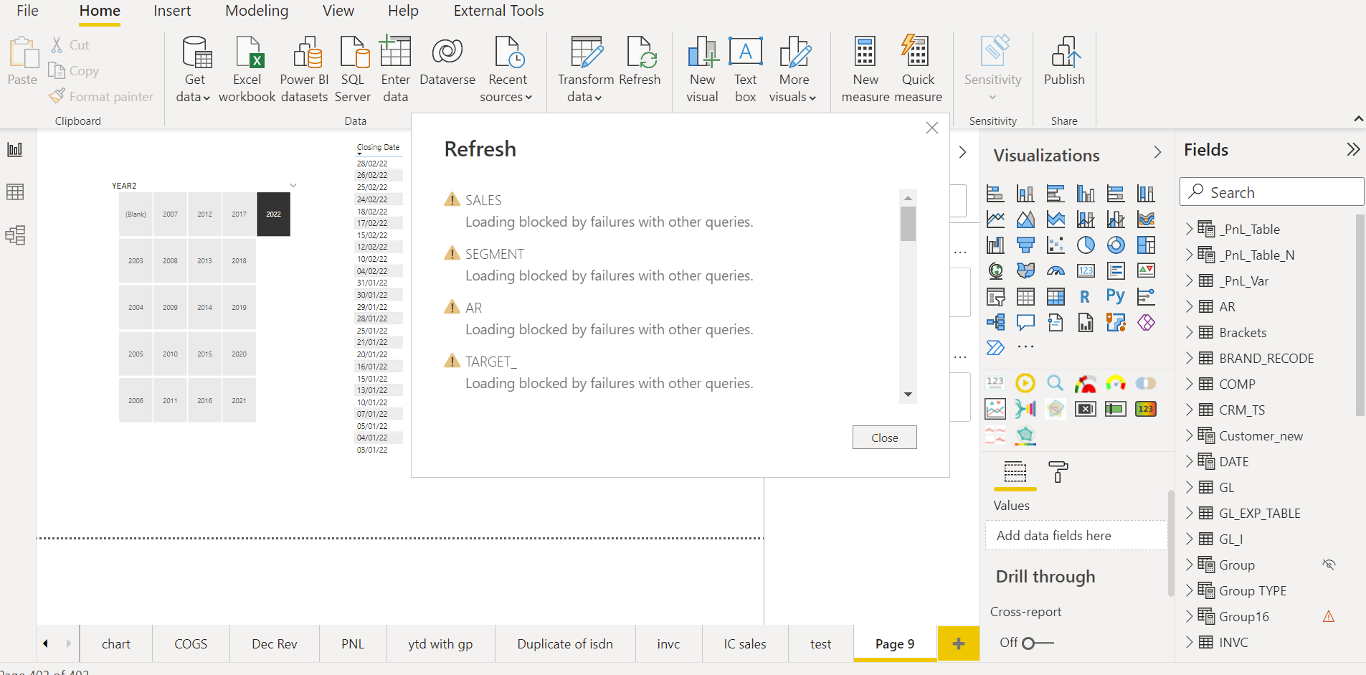Open Quick measure dialog
Viewport: 1366px width, 675px height.
pos(918,69)
